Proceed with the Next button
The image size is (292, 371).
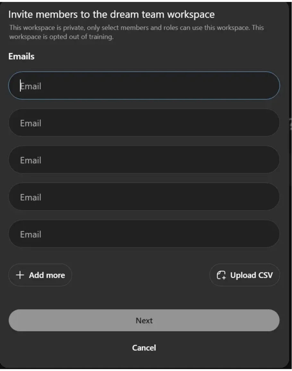(144, 320)
